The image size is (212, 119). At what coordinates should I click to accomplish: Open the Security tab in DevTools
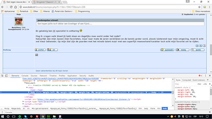pyautogui.click(x=83, y=76)
